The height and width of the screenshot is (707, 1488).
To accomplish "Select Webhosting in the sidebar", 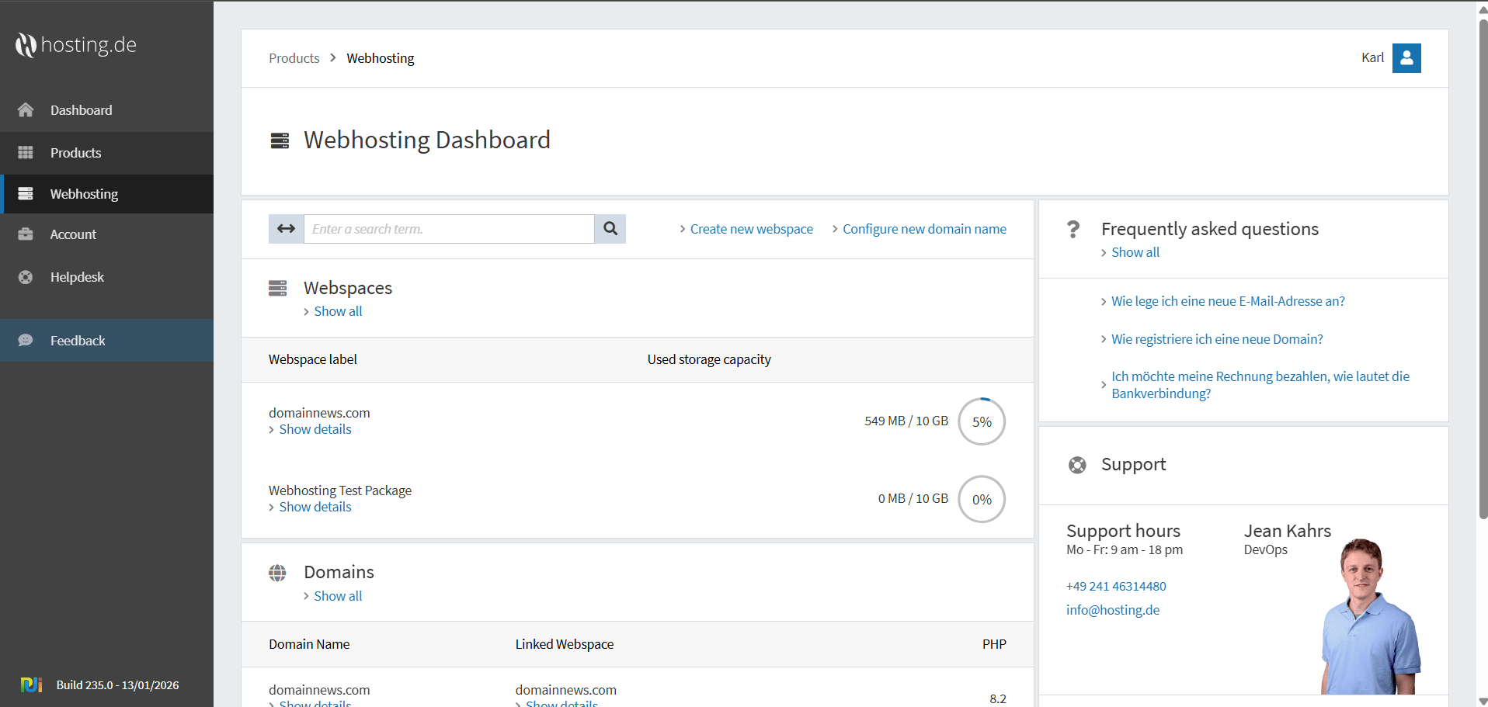I will pyautogui.click(x=84, y=194).
